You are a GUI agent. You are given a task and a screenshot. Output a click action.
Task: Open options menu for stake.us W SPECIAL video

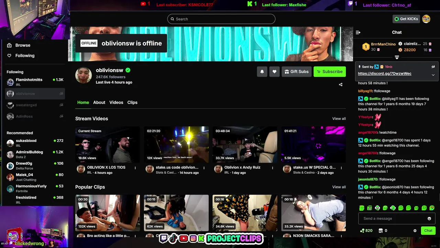pyautogui.click(x=341, y=168)
